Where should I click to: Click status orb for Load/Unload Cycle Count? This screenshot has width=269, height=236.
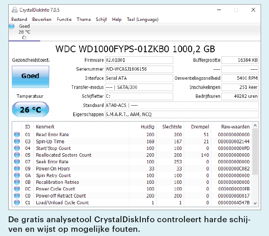17,203
